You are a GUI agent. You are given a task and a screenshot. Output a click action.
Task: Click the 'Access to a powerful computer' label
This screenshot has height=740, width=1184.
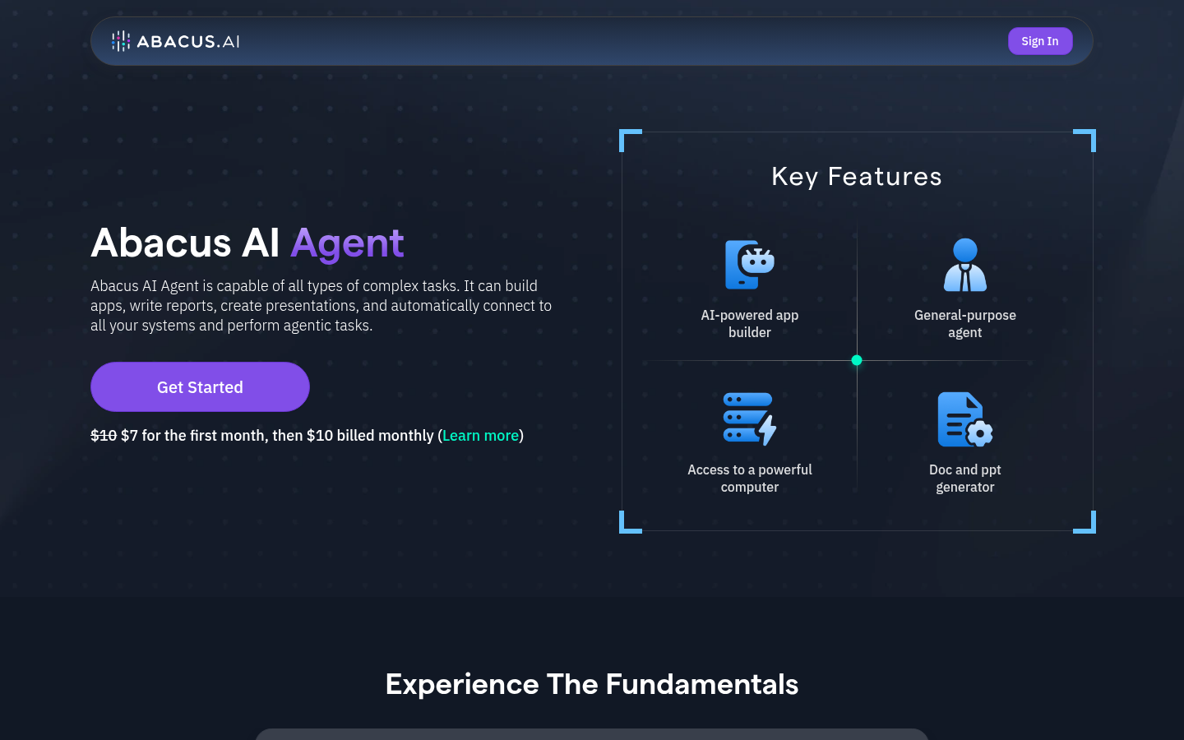point(749,479)
